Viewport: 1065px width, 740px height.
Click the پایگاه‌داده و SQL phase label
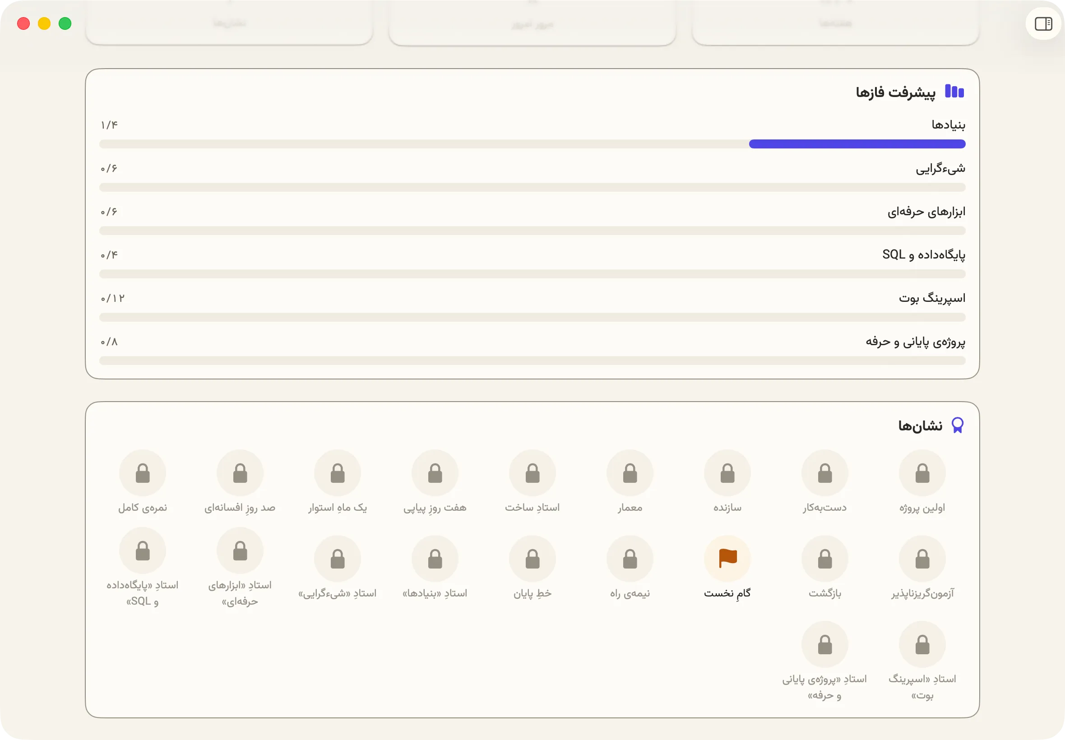[x=924, y=255]
